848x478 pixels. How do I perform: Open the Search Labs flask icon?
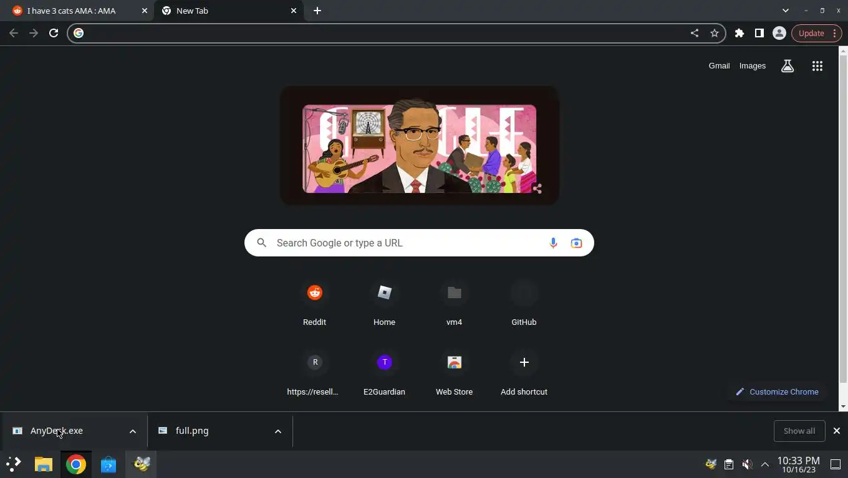click(788, 65)
